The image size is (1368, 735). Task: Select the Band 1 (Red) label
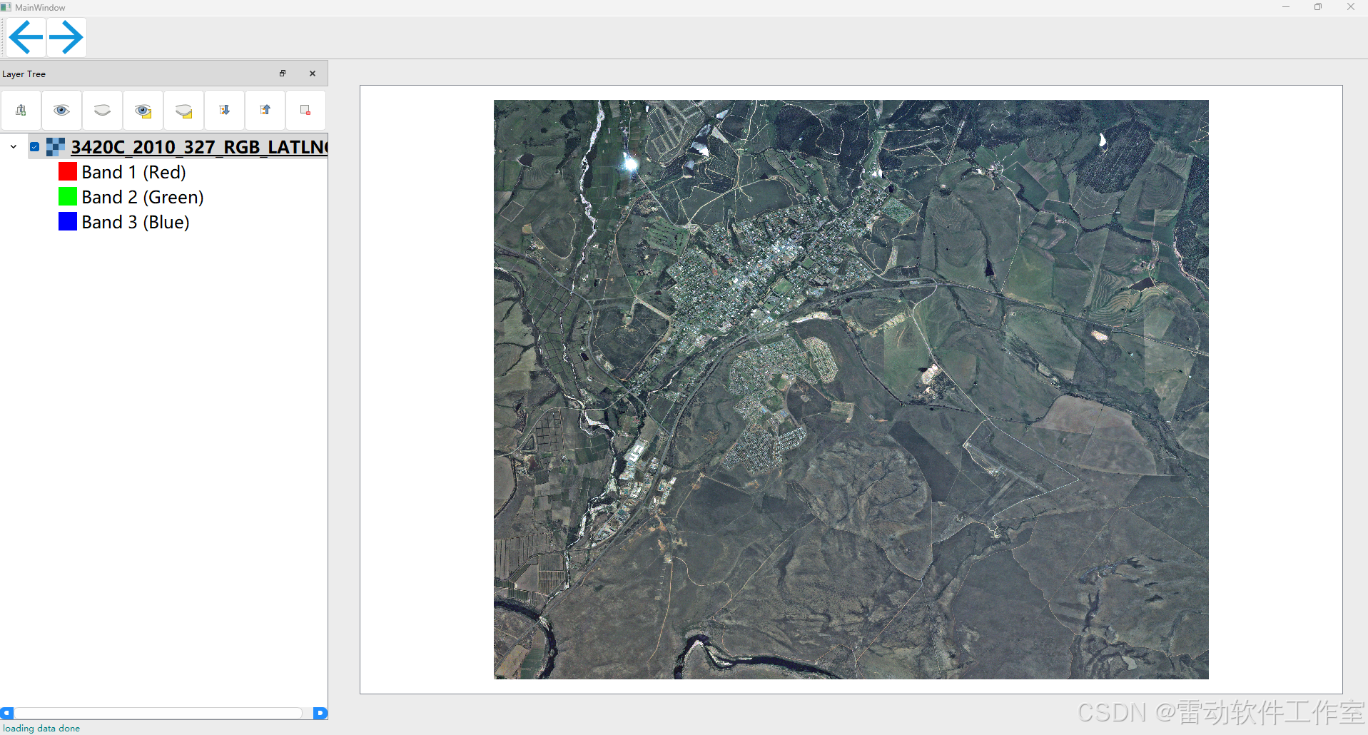134,172
